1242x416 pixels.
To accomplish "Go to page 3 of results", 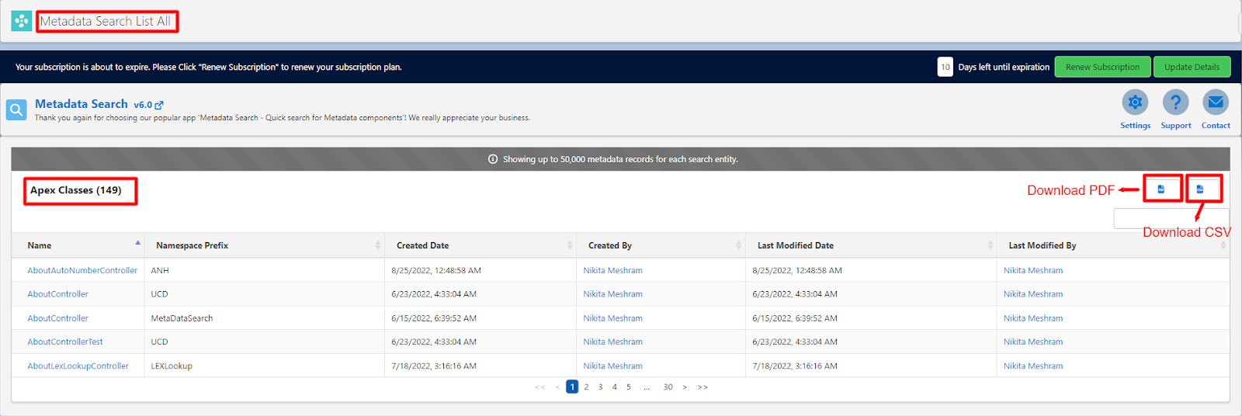I will point(600,387).
